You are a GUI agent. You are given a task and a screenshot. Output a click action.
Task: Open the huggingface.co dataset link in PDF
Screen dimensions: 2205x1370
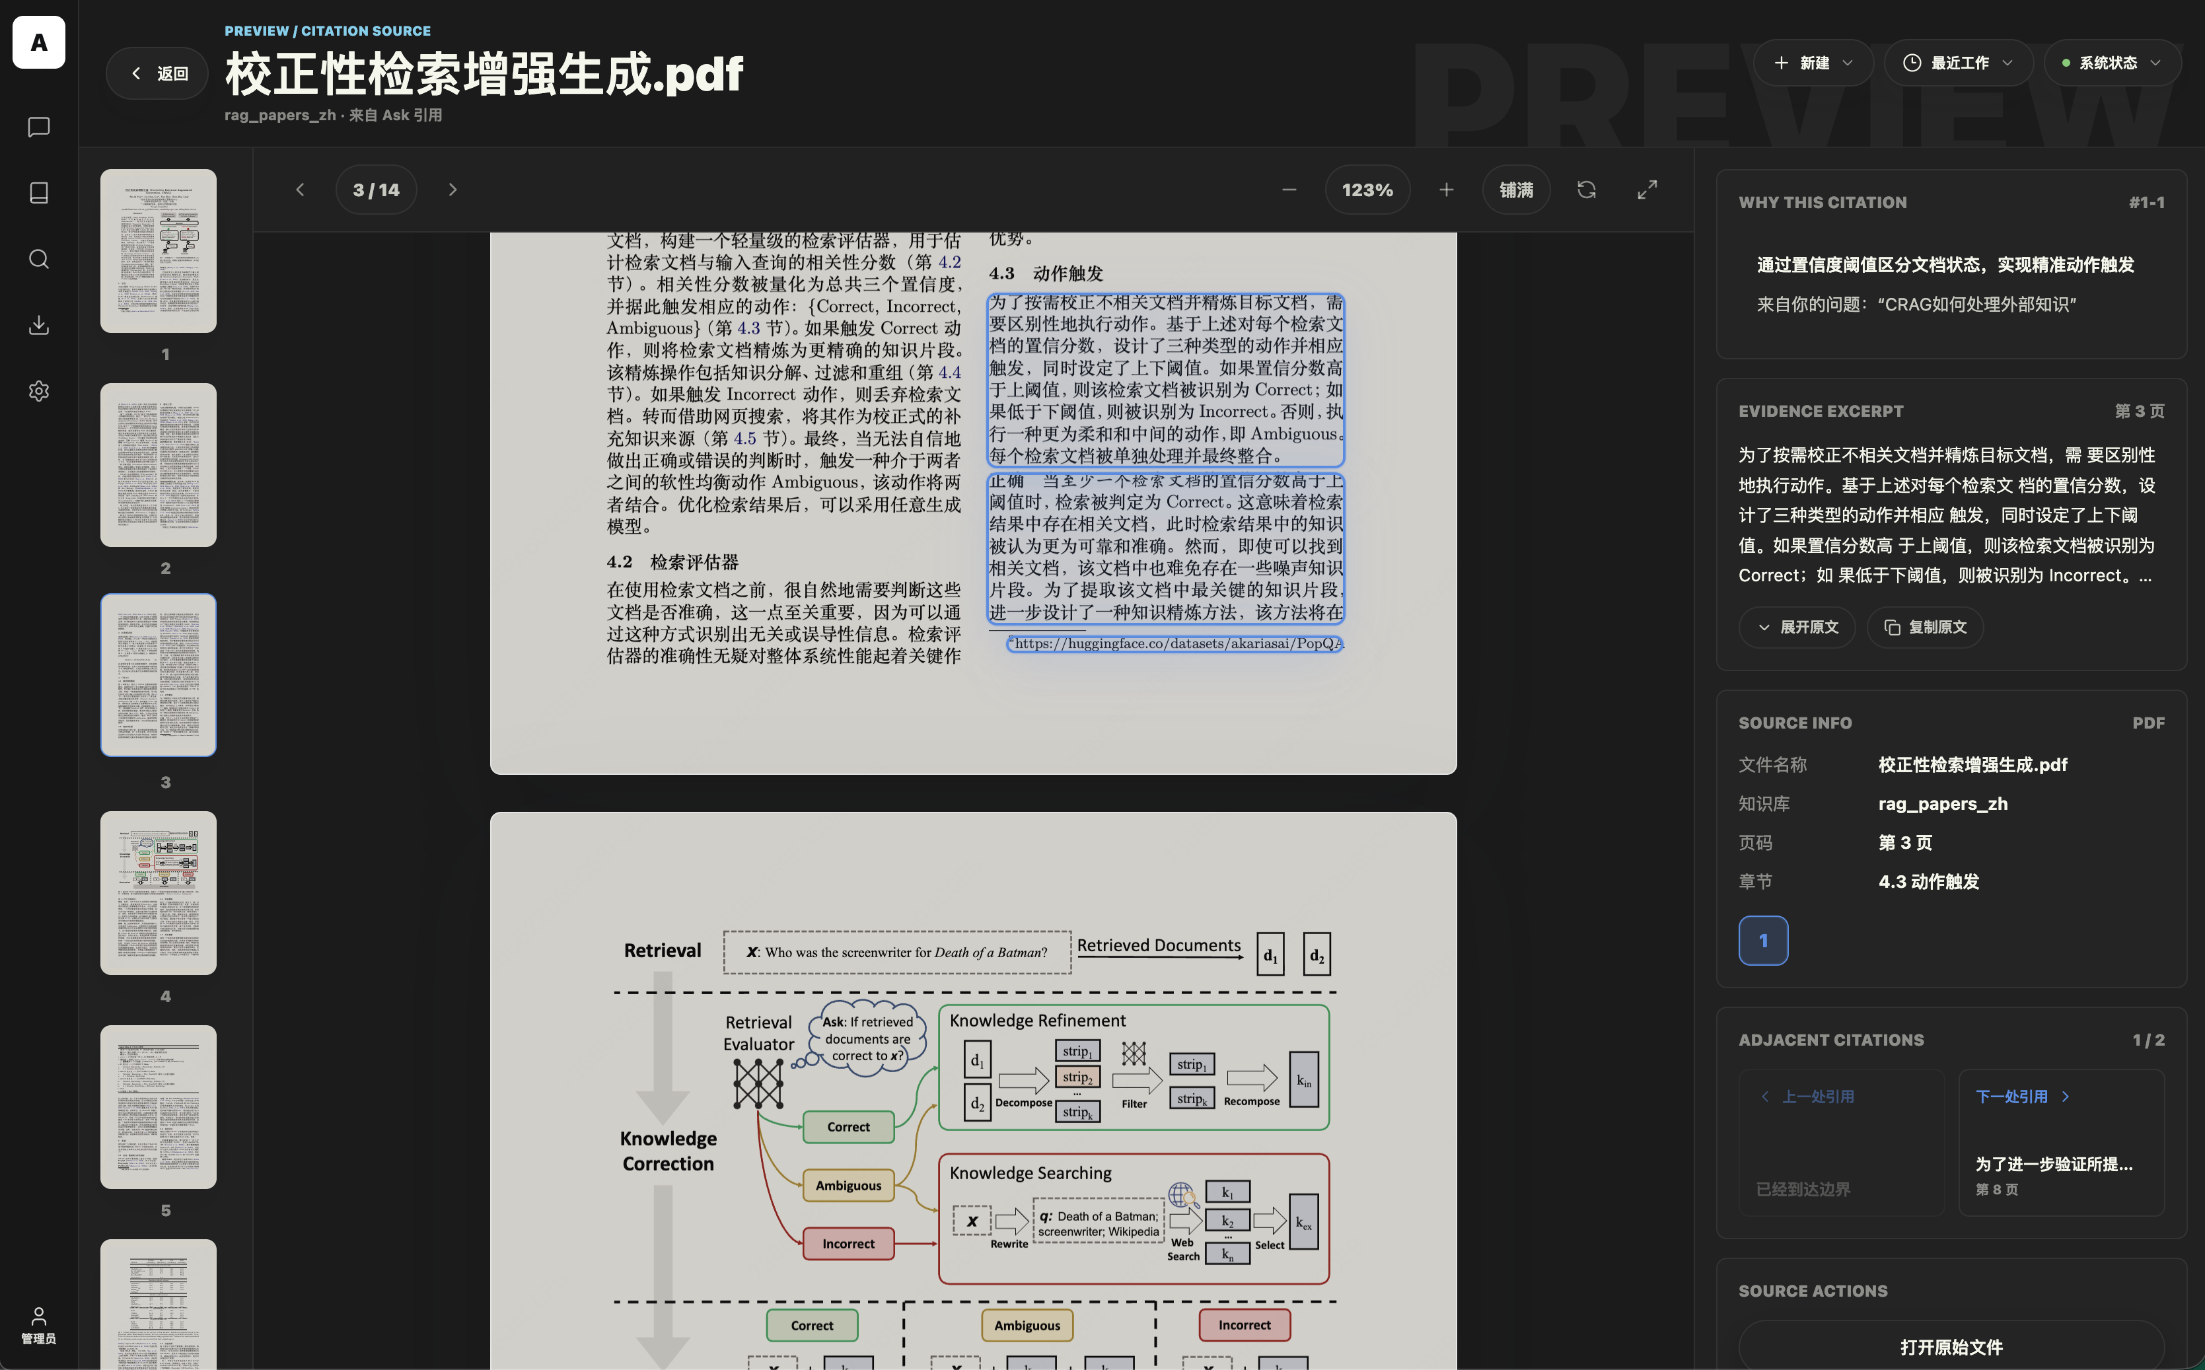[1175, 643]
